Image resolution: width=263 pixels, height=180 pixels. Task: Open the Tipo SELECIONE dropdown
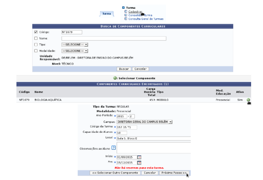[75, 45]
